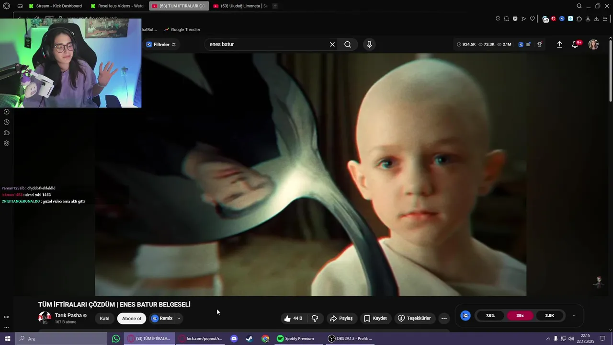
Task: Switch to the RoseHeus Videos tab
Action: point(117,6)
